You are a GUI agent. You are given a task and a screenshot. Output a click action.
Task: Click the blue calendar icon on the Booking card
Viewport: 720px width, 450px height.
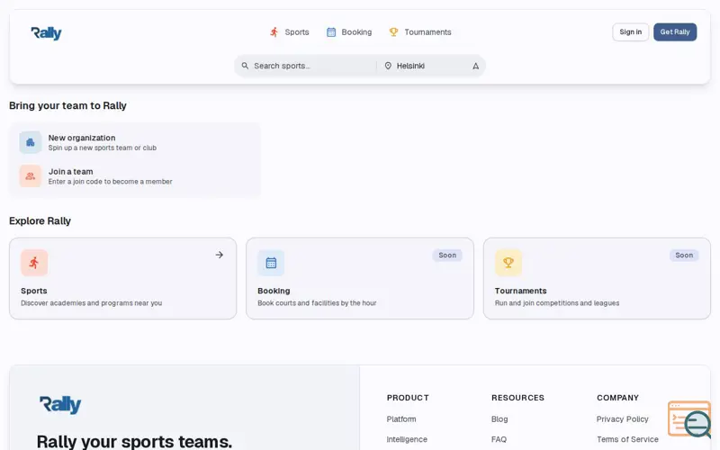click(x=271, y=263)
